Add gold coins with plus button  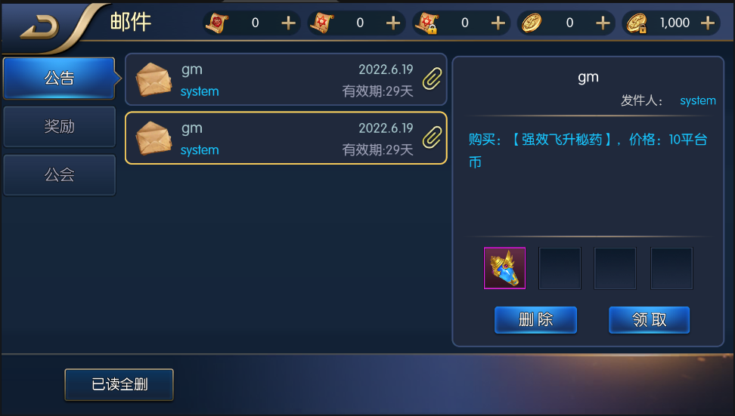[603, 23]
